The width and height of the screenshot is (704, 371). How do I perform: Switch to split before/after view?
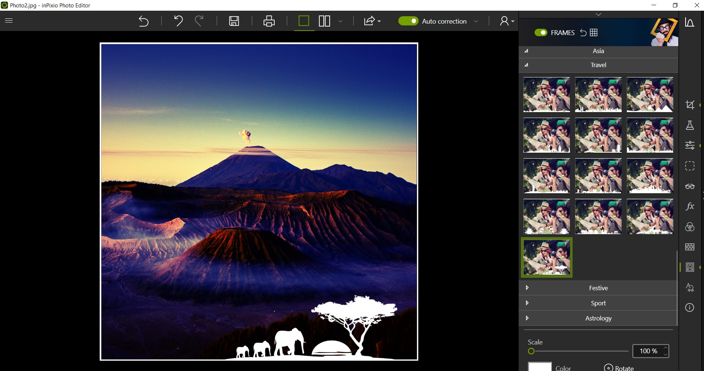pyautogui.click(x=324, y=21)
